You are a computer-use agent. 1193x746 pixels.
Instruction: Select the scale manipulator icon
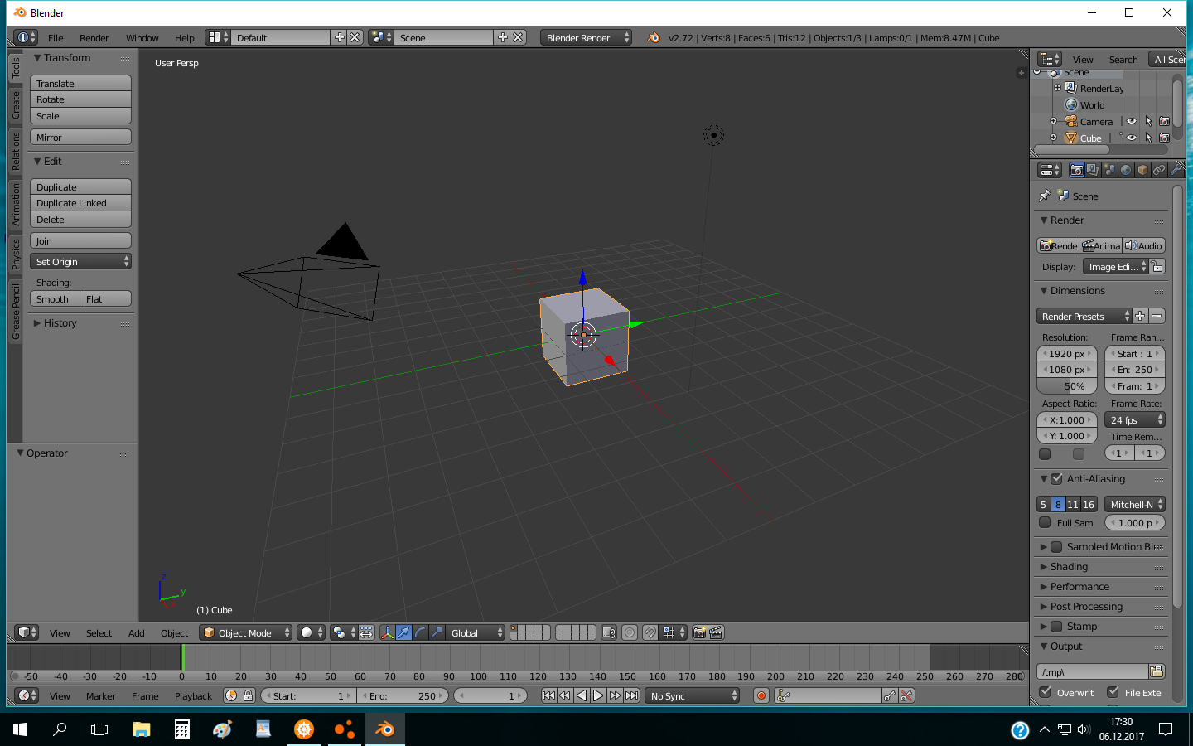pyautogui.click(x=437, y=632)
